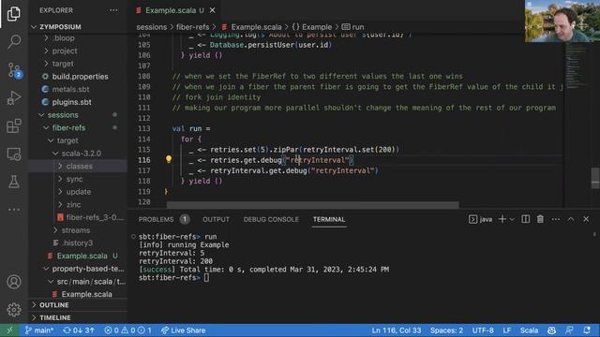This screenshot has width=600, height=337.
Task: Collapse the fiber-refs folder
Action: click(78, 127)
